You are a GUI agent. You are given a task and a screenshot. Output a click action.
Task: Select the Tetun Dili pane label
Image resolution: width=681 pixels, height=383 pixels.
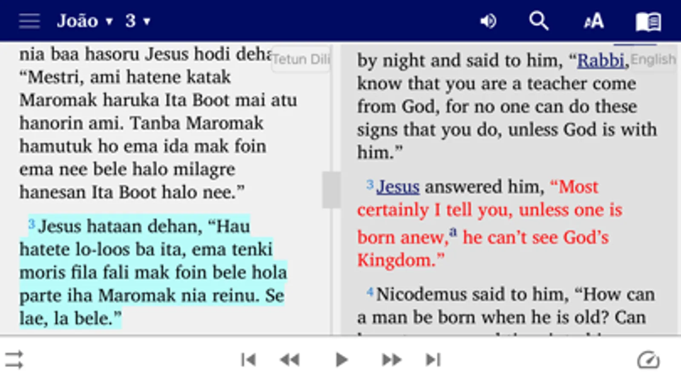pos(301,59)
